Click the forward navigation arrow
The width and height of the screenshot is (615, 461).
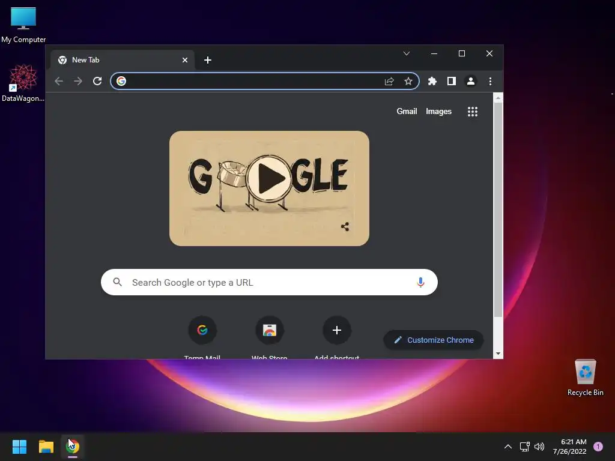point(78,81)
